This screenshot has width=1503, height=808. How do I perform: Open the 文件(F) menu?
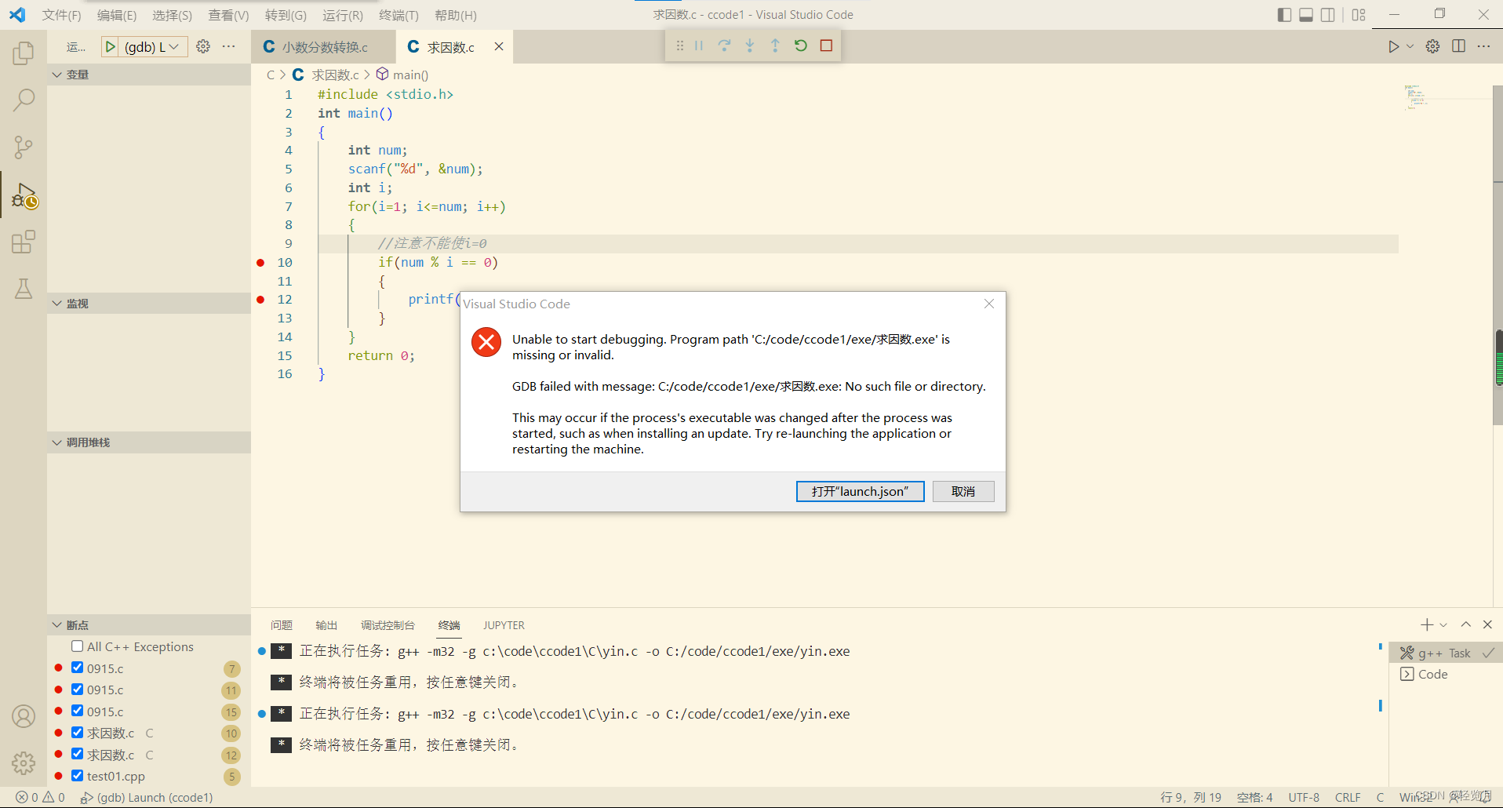pyautogui.click(x=61, y=15)
